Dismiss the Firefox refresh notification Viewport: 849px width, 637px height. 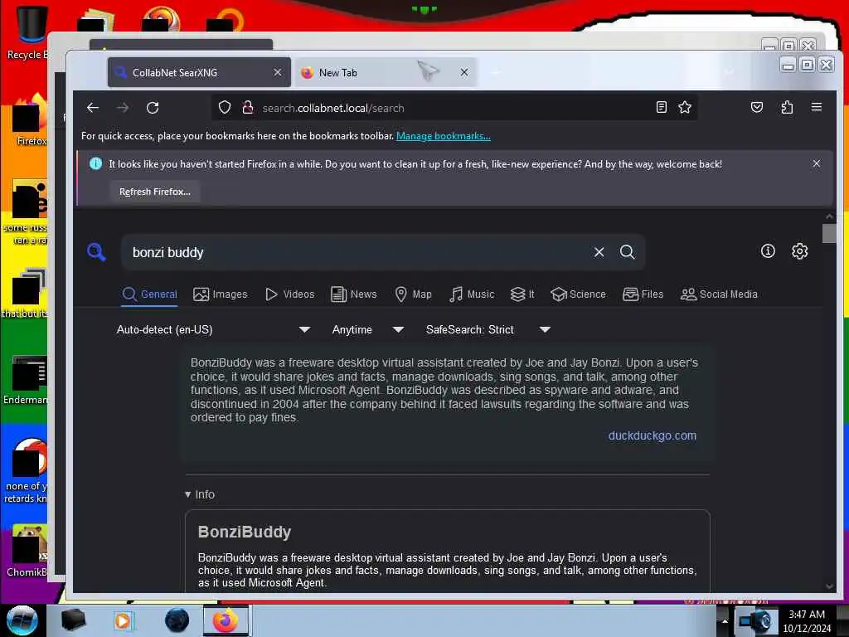coord(817,163)
